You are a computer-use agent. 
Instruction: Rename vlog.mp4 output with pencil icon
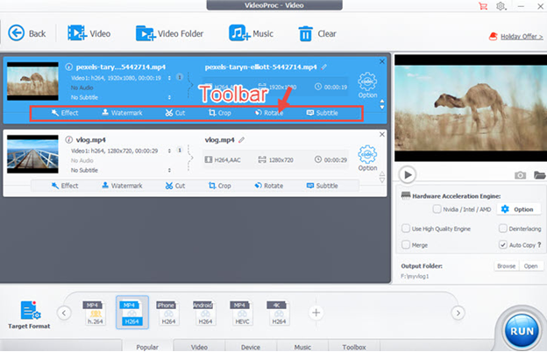241,140
